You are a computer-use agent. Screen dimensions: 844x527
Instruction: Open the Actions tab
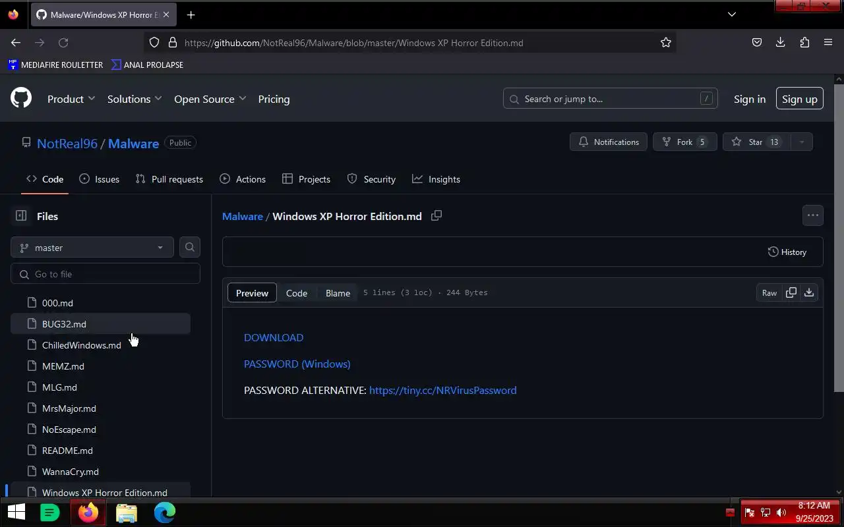(243, 179)
